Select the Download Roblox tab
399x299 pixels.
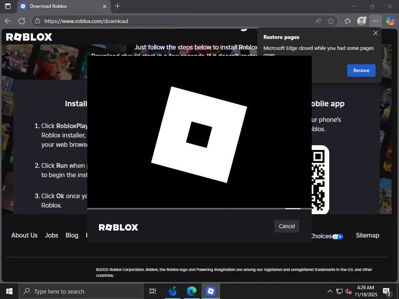tap(64, 6)
